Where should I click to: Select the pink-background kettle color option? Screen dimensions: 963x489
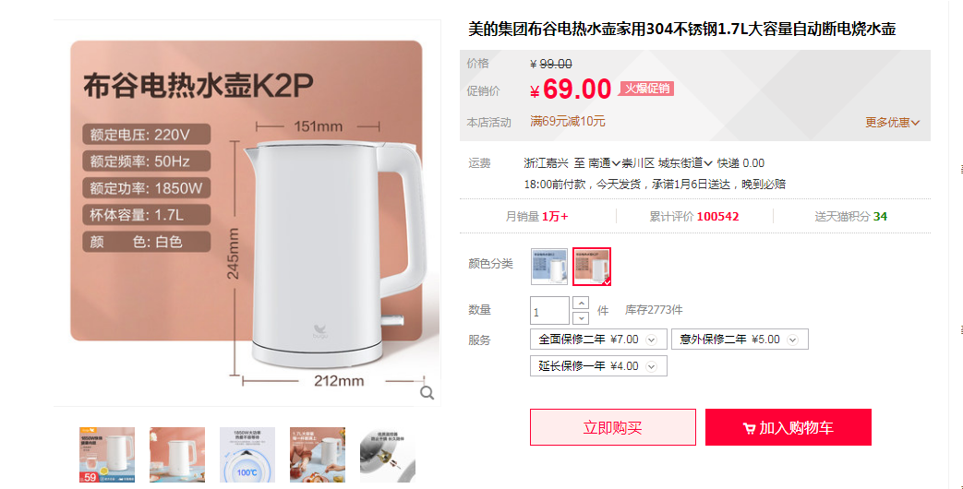point(592,267)
